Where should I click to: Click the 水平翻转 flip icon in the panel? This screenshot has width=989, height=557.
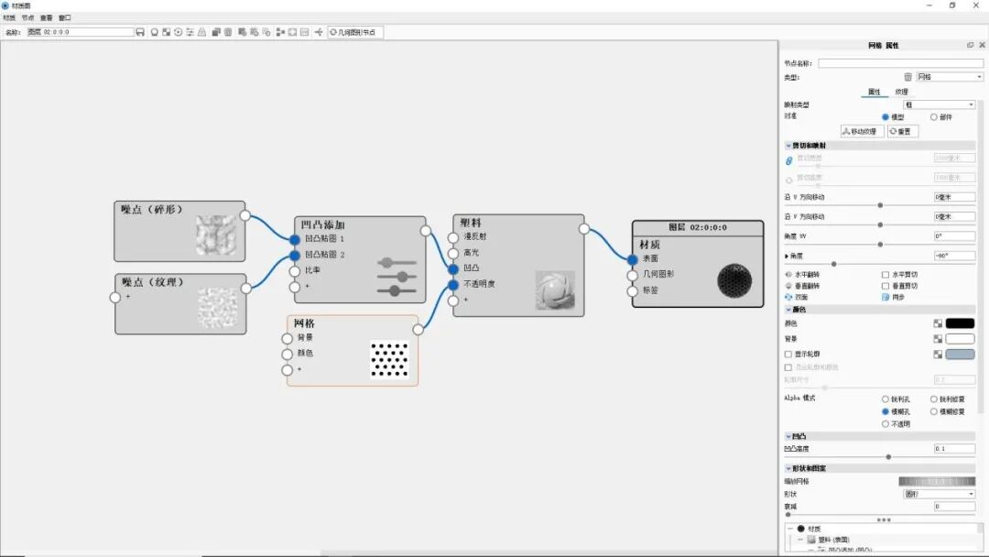coord(788,274)
